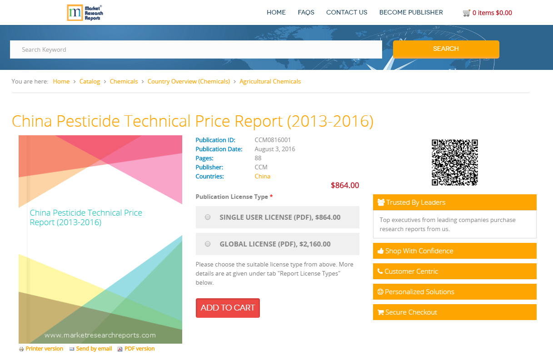The image size is (553, 355).
Task: Click the page title China Pesticide Technical Price Report
Action: (x=193, y=121)
